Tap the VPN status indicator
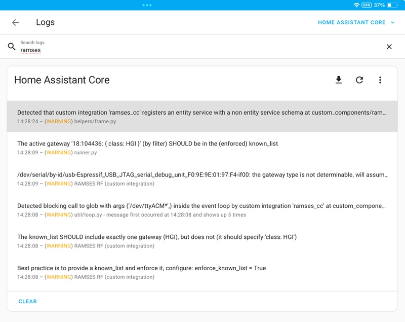 click(367, 5)
